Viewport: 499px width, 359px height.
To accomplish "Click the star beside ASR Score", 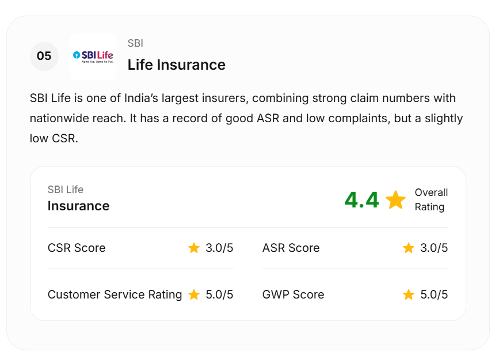I will click(409, 248).
